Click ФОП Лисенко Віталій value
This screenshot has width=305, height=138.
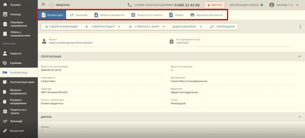point(54,92)
